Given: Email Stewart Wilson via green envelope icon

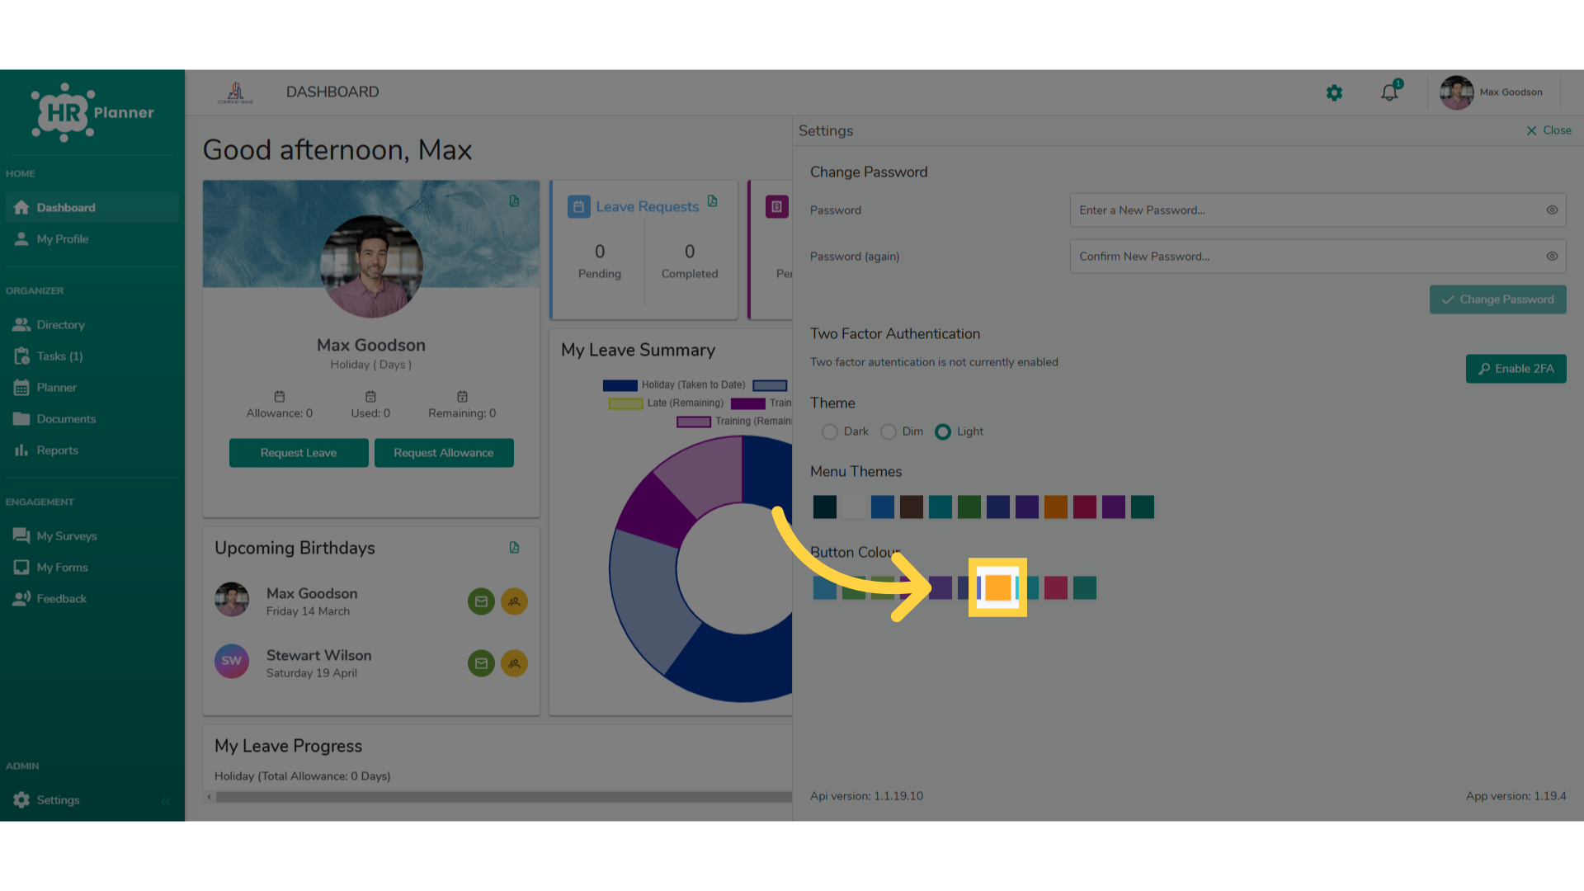Looking at the screenshot, I should pos(481,663).
